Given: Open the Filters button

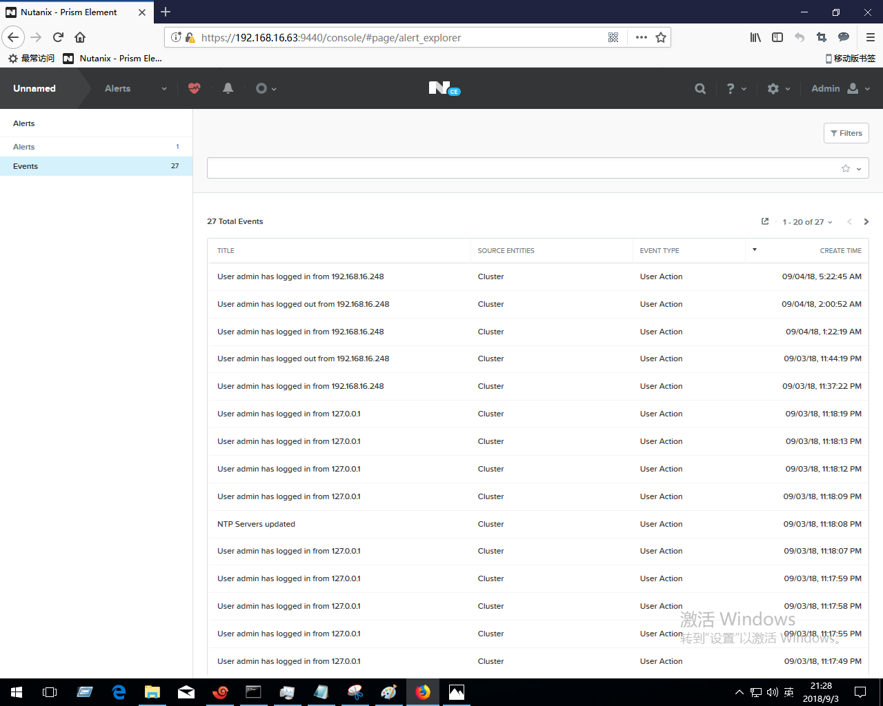Looking at the screenshot, I should click(846, 133).
